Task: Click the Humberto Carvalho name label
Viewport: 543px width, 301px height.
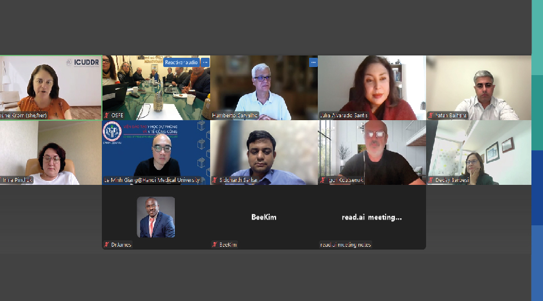Action: [234, 116]
